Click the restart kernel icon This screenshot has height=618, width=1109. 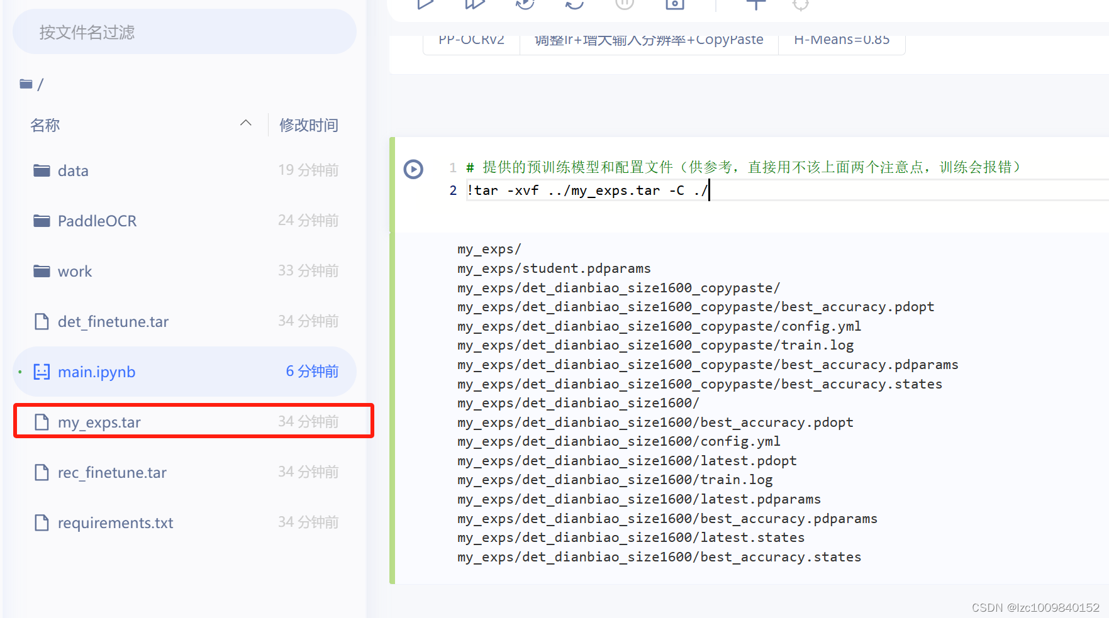(574, 5)
